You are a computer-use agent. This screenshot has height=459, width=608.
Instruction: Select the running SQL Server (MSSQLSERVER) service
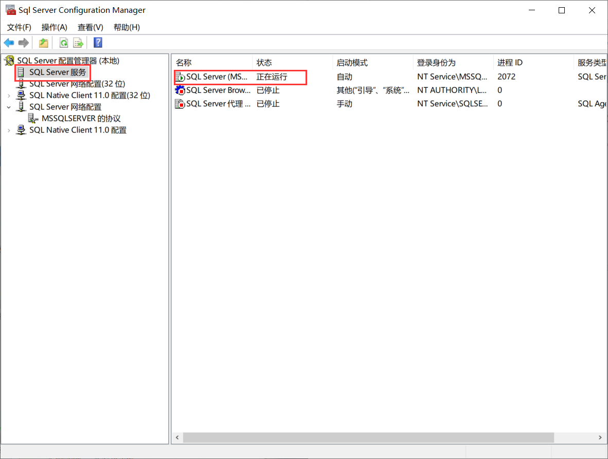point(221,76)
